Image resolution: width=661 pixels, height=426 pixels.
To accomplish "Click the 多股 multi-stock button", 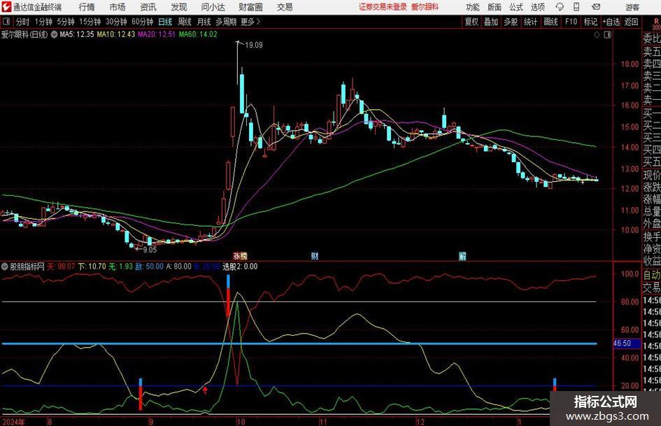I will (x=511, y=22).
